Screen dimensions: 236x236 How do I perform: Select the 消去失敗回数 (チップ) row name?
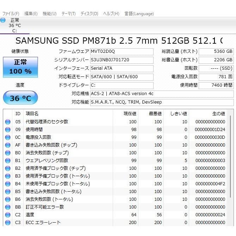(x=47, y=153)
